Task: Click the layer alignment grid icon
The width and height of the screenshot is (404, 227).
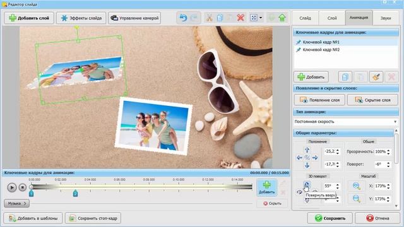Action: (254, 18)
